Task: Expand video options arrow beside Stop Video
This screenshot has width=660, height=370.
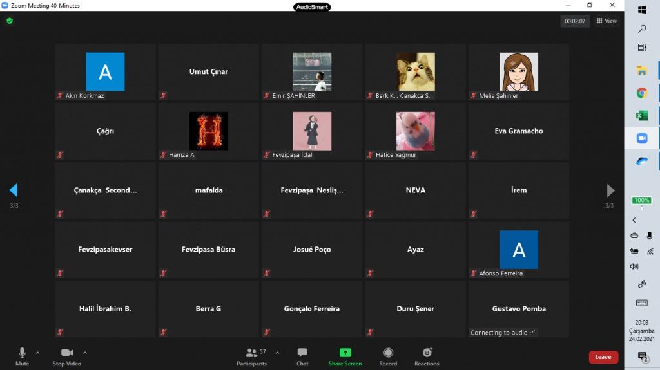Action: point(85,353)
